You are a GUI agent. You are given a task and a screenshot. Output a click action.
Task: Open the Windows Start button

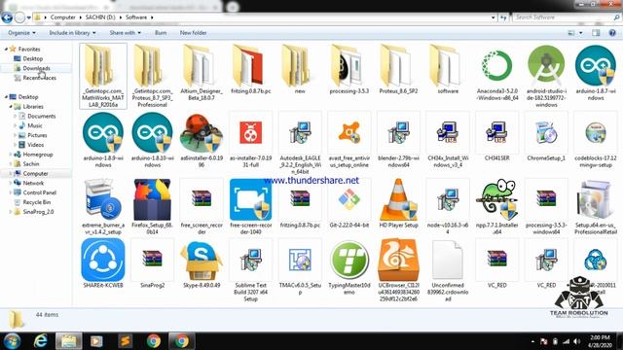(12, 341)
